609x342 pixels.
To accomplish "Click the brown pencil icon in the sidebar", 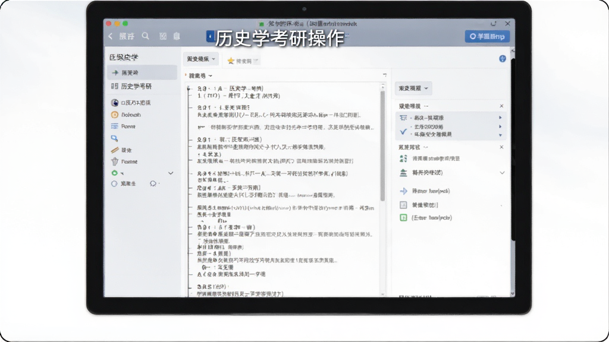I will (x=115, y=150).
